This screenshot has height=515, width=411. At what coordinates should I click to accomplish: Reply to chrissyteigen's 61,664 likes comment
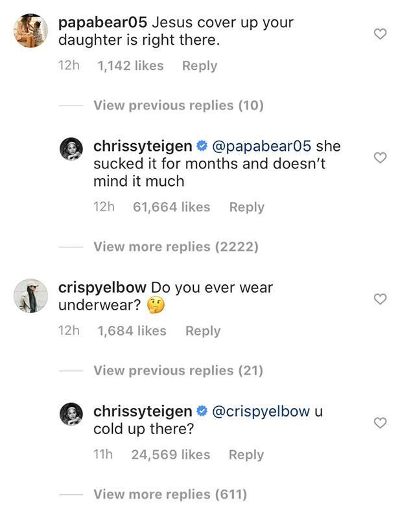click(246, 207)
